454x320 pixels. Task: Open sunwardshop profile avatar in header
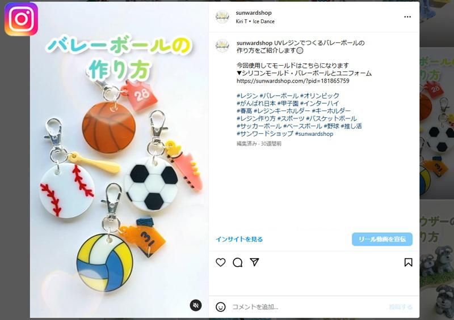[x=222, y=17]
